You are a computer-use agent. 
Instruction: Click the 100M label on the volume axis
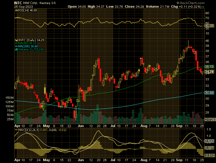9,106
